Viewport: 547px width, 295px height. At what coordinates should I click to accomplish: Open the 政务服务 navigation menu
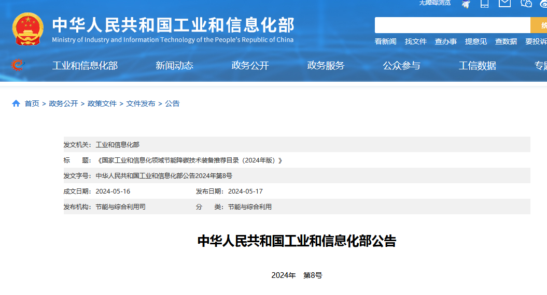click(326, 66)
